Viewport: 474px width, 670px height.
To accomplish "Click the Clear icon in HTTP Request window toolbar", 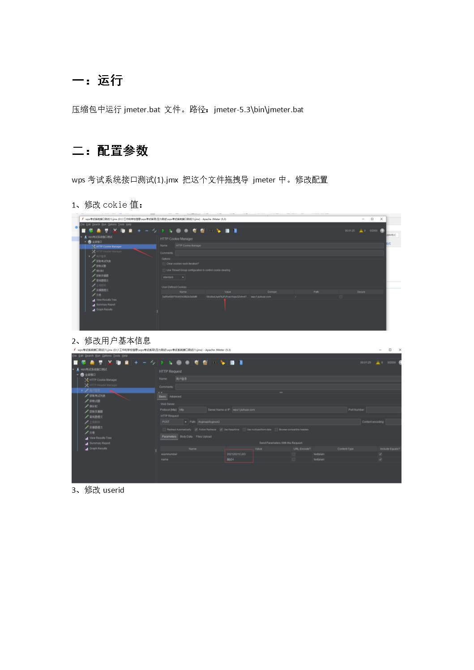I will coord(196,363).
